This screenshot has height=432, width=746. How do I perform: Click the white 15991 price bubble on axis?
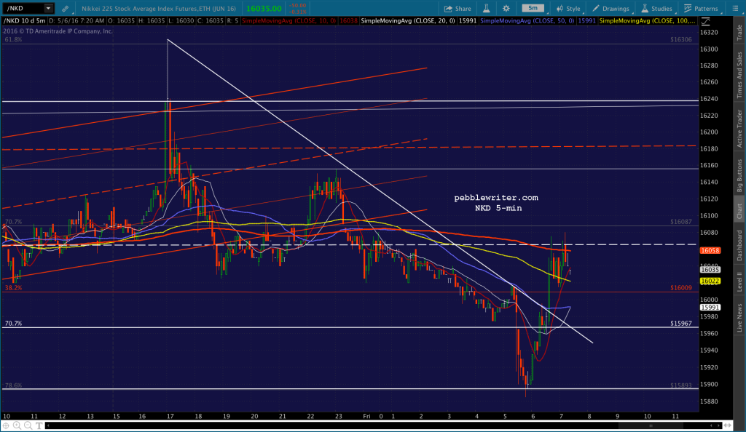click(x=710, y=307)
